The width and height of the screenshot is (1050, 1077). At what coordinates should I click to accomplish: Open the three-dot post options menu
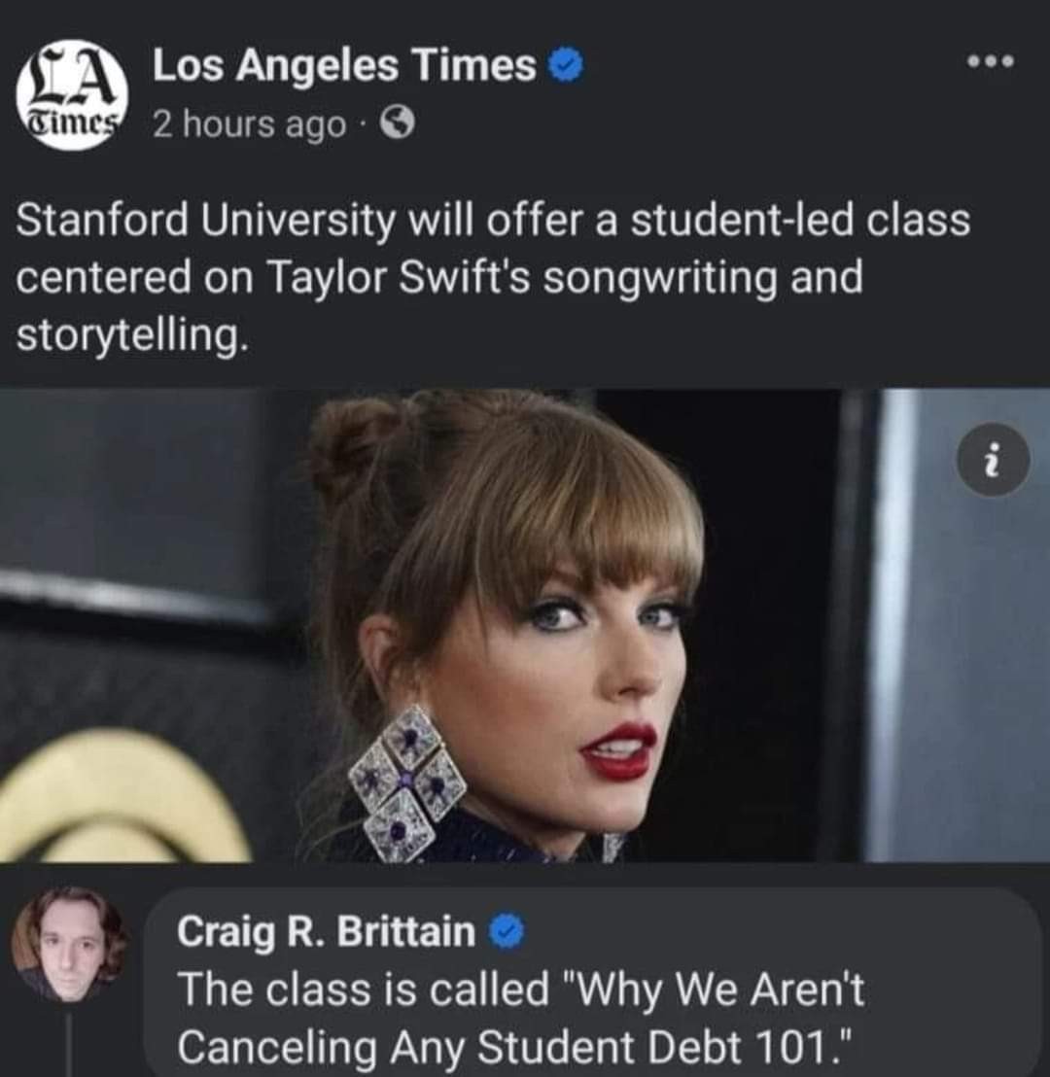point(991,62)
